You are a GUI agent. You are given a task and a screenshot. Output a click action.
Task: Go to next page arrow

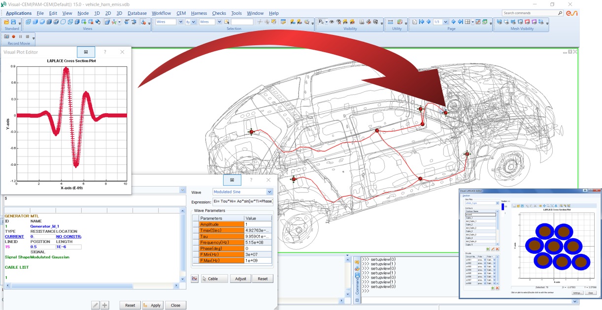click(x=453, y=22)
